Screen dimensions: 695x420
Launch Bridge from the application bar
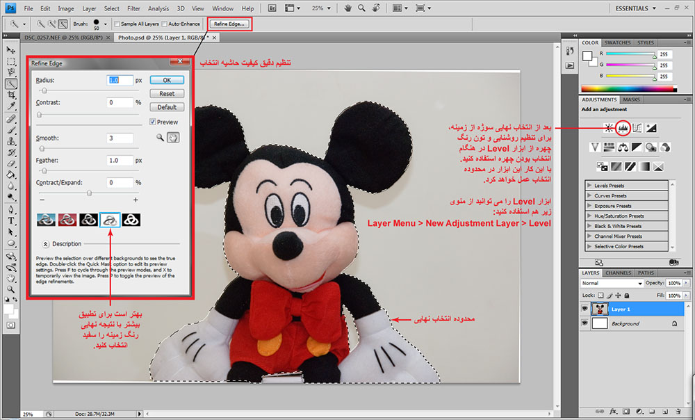(272, 8)
